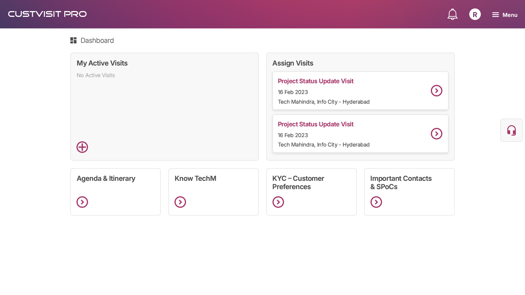Select the Important Contacts & SPoCs title
Image resolution: width=525 pixels, height=295 pixels.
(401, 182)
